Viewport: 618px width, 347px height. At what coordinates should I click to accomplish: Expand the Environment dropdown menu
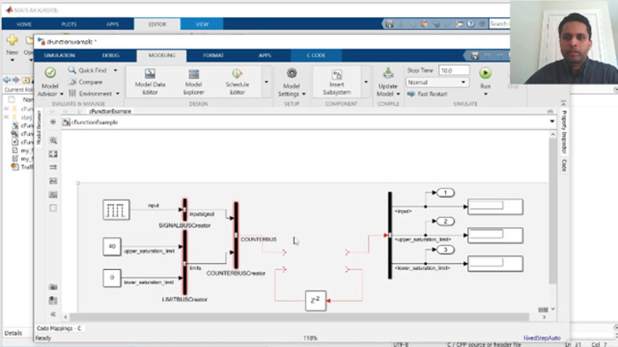coord(93,93)
